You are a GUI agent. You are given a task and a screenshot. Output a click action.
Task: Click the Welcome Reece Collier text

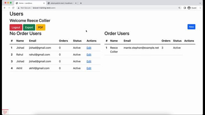tap(30, 20)
